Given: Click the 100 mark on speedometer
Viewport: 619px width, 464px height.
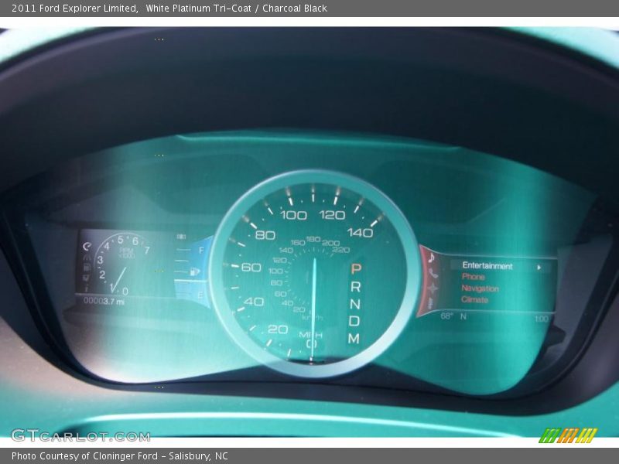Looking at the screenshot, I should pyautogui.click(x=293, y=215).
